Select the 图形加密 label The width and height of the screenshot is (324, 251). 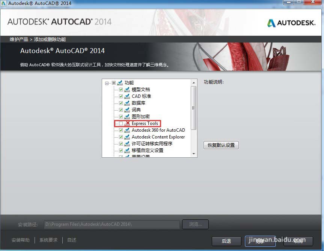(141, 117)
